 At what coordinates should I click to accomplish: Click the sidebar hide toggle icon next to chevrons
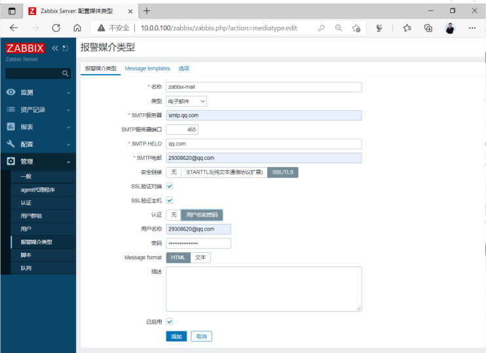click(x=65, y=48)
